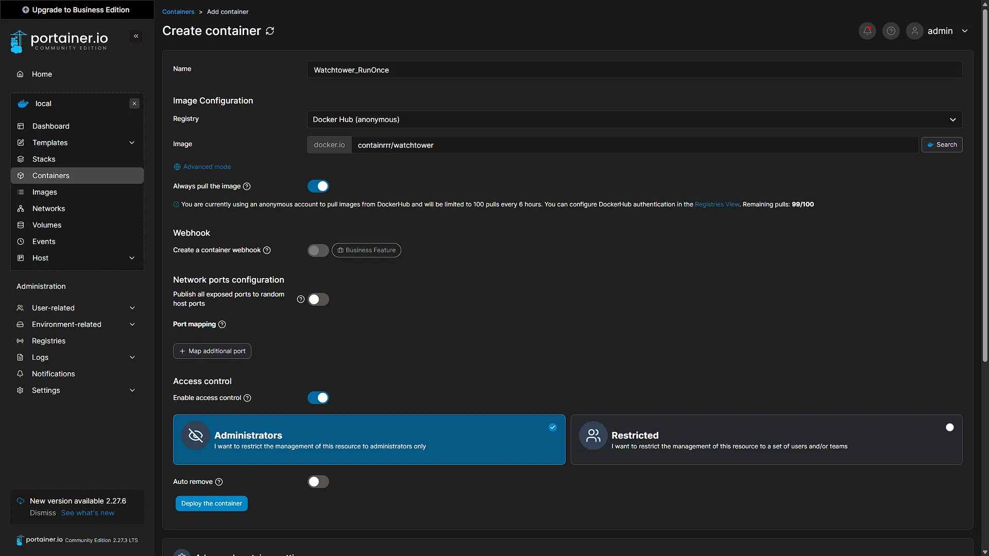Click the notifications bell icon
This screenshot has width=989, height=556.
pyautogui.click(x=867, y=31)
